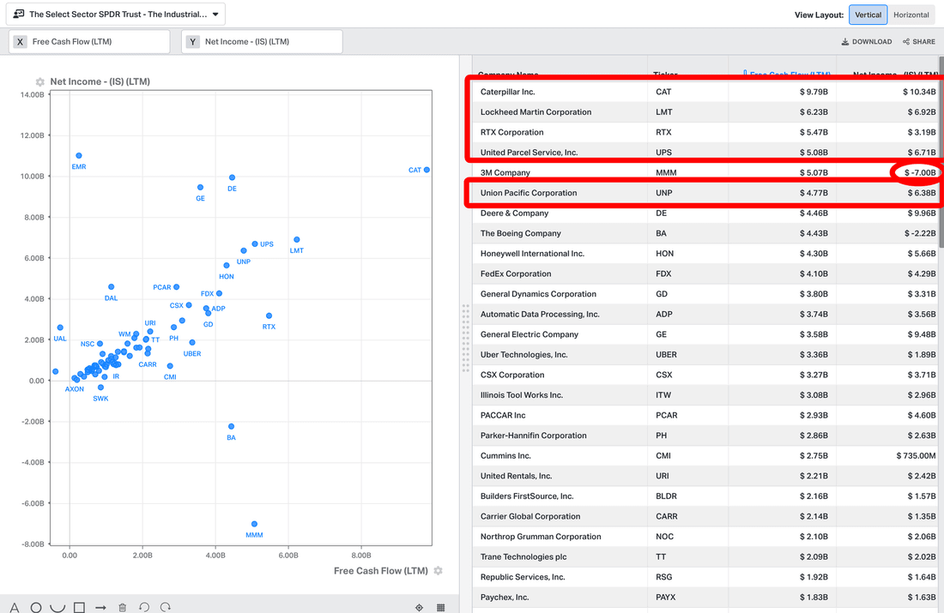This screenshot has width=944, height=613.
Task: Click the table's vertical scrollbar
Action: click(x=941, y=150)
